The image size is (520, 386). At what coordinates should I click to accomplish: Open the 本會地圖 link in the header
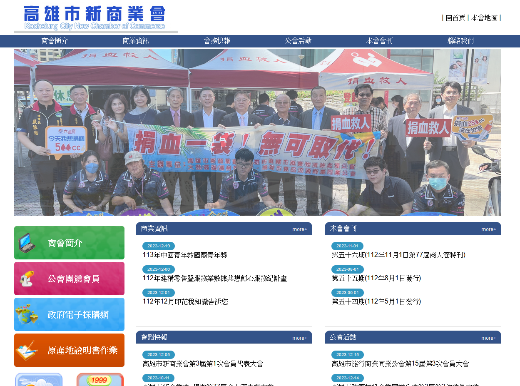[484, 17]
